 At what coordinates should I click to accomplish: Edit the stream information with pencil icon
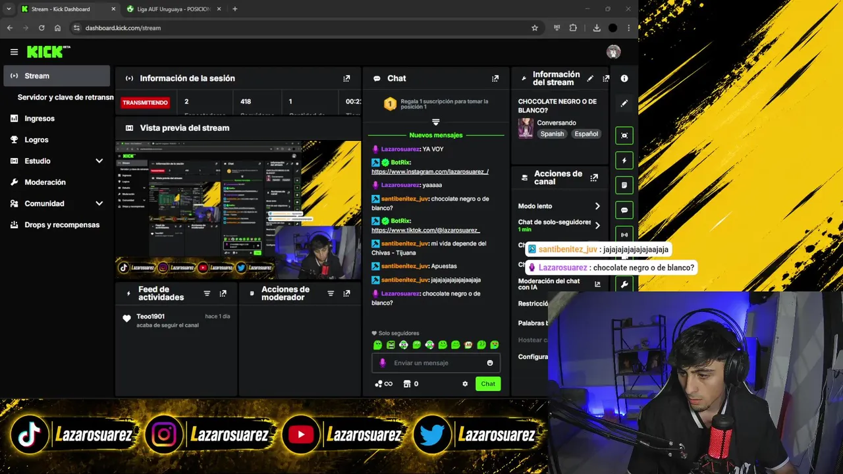pyautogui.click(x=590, y=78)
